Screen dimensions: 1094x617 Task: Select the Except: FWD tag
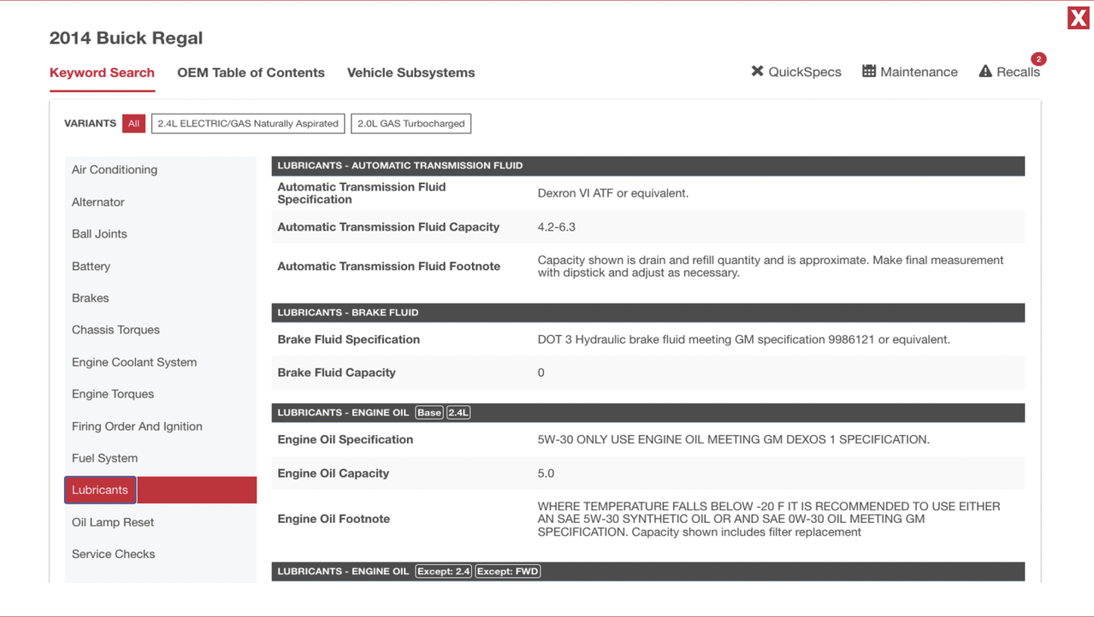click(507, 571)
